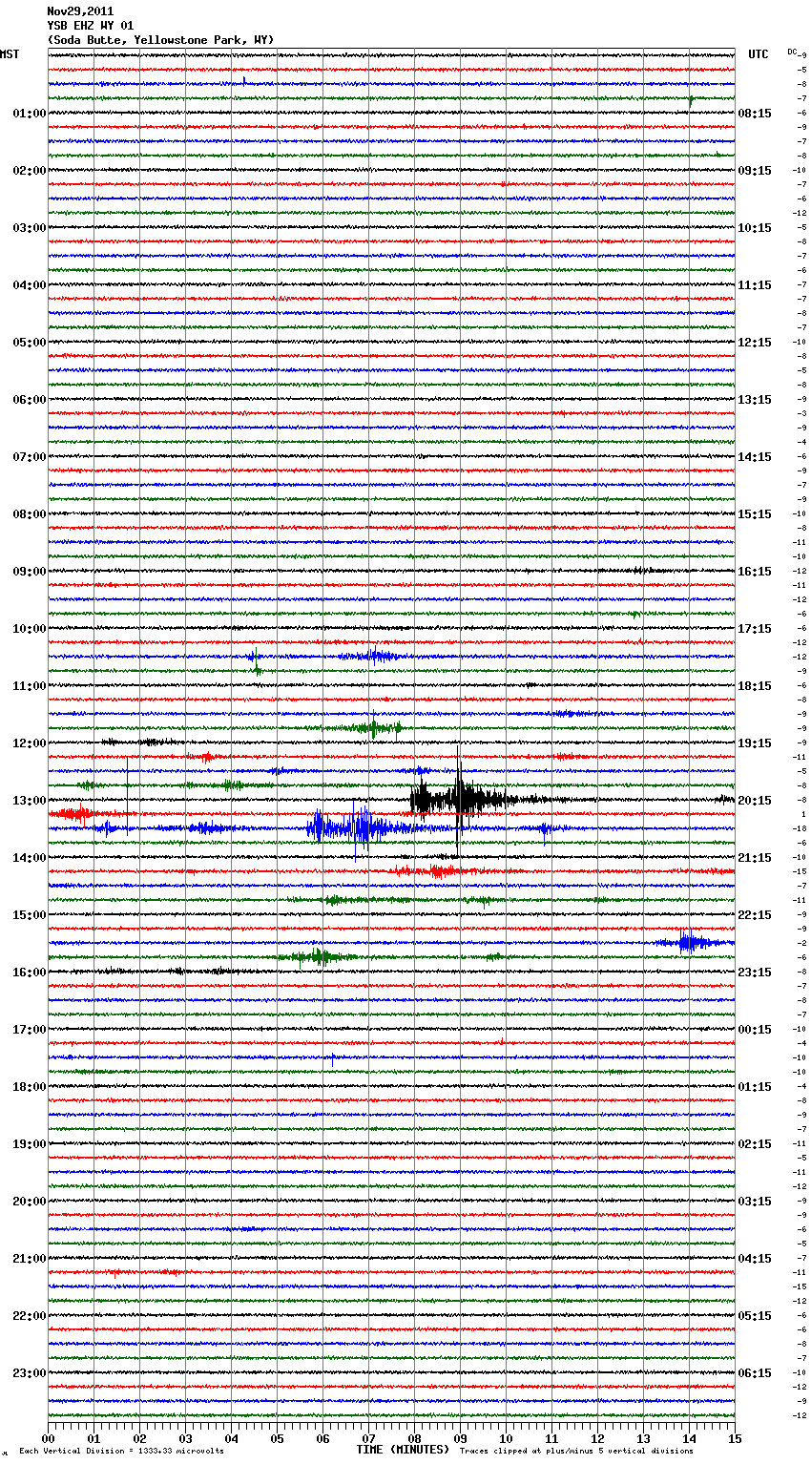The width and height of the screenshot is (811, 1464).
Task: Select the 08:00 MST row label
Action: coord(30,514)
